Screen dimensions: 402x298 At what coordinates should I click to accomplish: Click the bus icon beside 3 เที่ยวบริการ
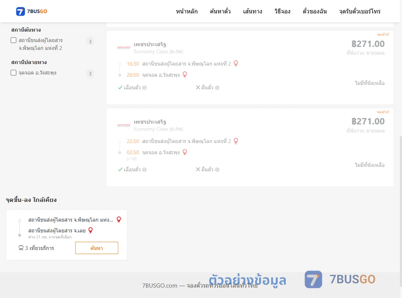pos(21,248)
